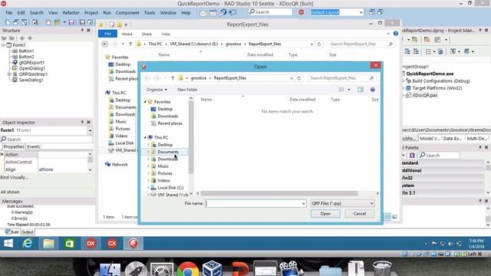Select SaveDialog1 in Structure tree

click(x=31, y=80)
